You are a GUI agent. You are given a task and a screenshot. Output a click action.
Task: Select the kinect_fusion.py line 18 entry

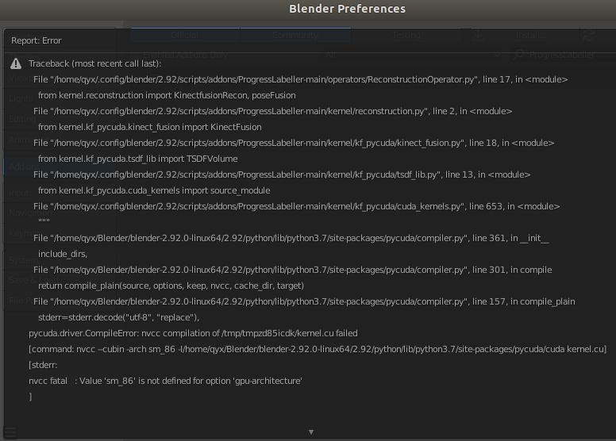294,143
